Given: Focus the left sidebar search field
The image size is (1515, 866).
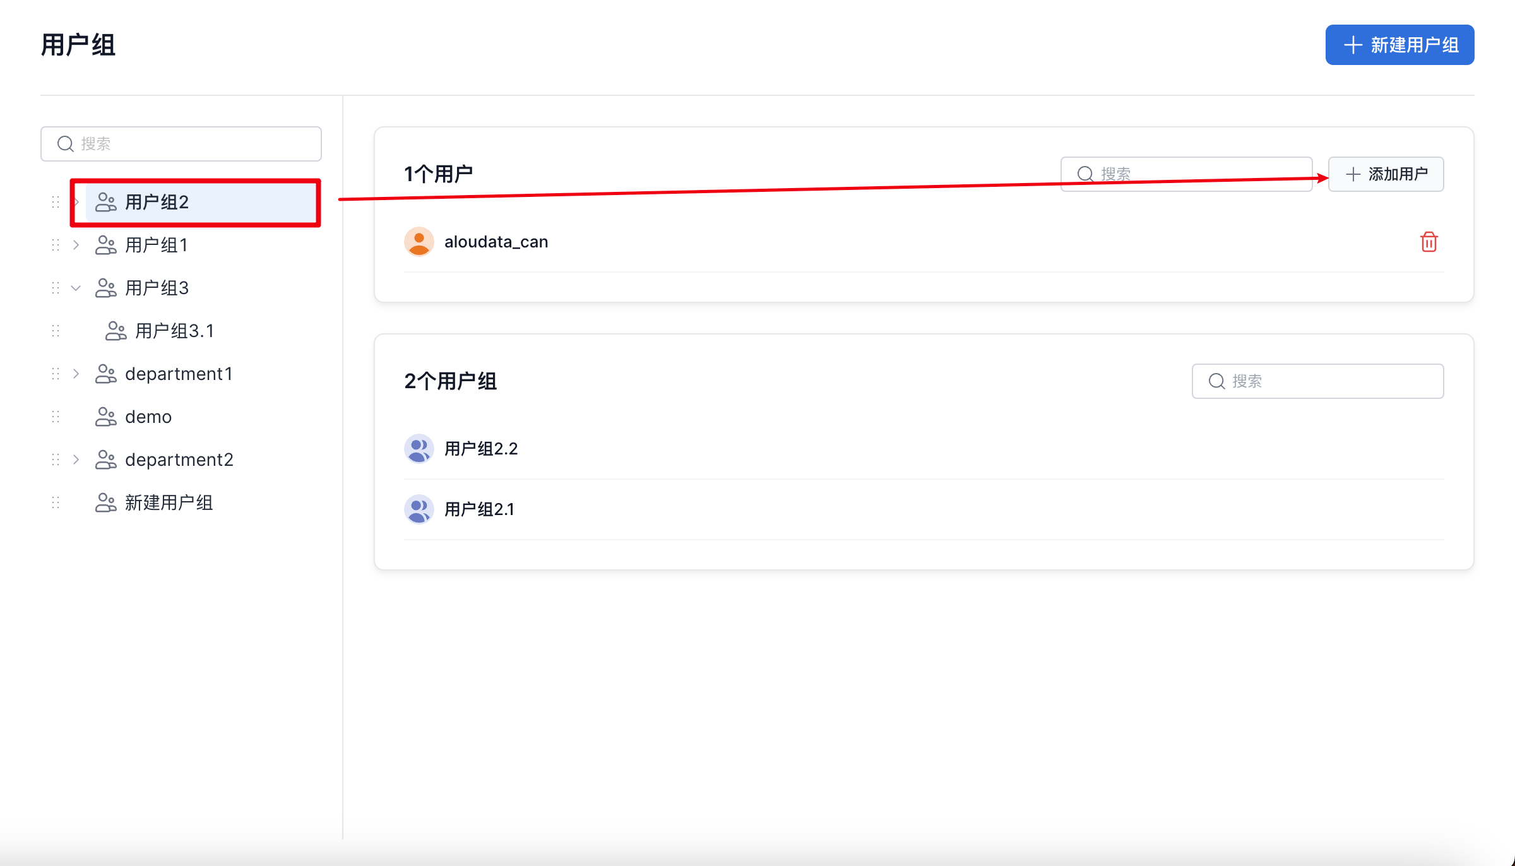Looking at the screenshot, I should pos(189,144).
